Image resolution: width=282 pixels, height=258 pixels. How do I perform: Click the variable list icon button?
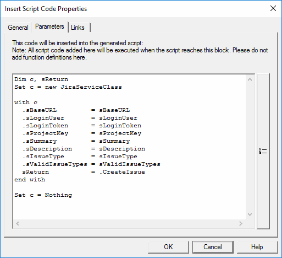(263, 151)
